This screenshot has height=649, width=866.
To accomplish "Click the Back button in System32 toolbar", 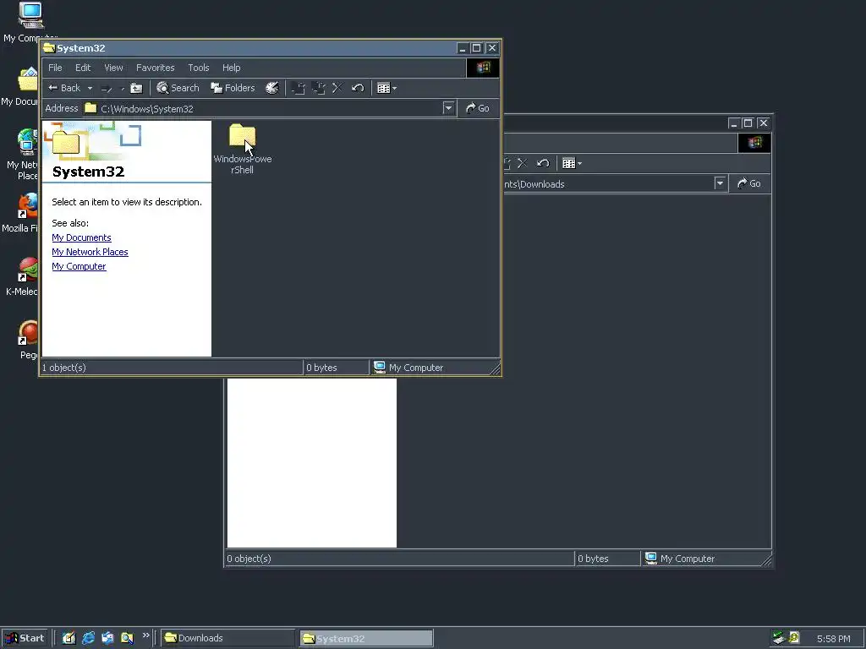I will pos(64,88).
